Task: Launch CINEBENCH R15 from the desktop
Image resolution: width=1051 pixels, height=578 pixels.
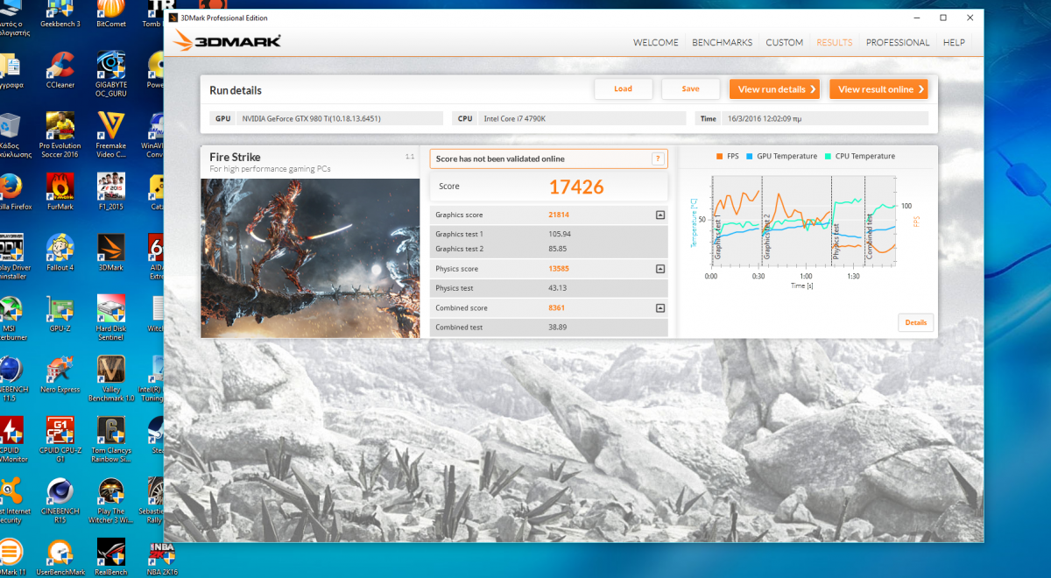Action: tap(60, 501)
